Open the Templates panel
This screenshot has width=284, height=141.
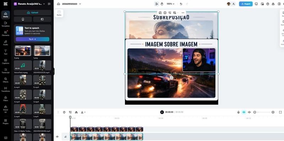(5, 24)
